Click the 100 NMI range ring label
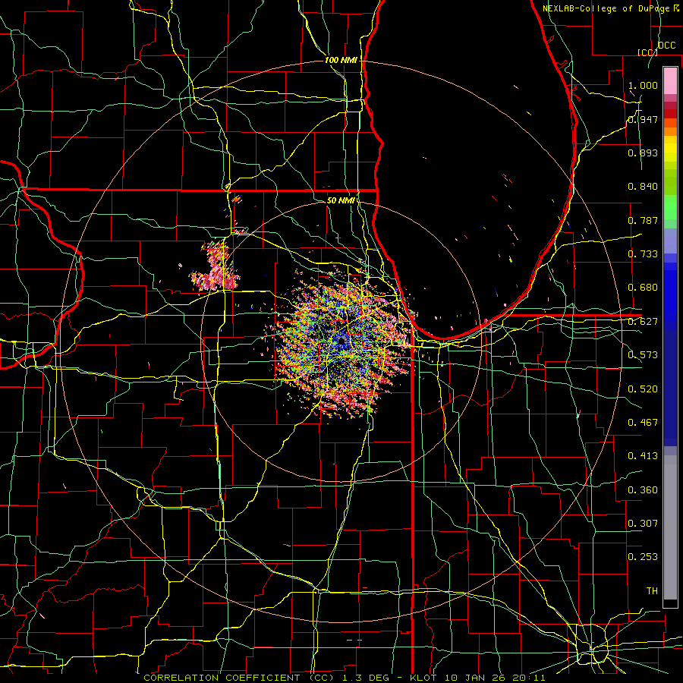This screenshot has height=683, width=683. 341,60
